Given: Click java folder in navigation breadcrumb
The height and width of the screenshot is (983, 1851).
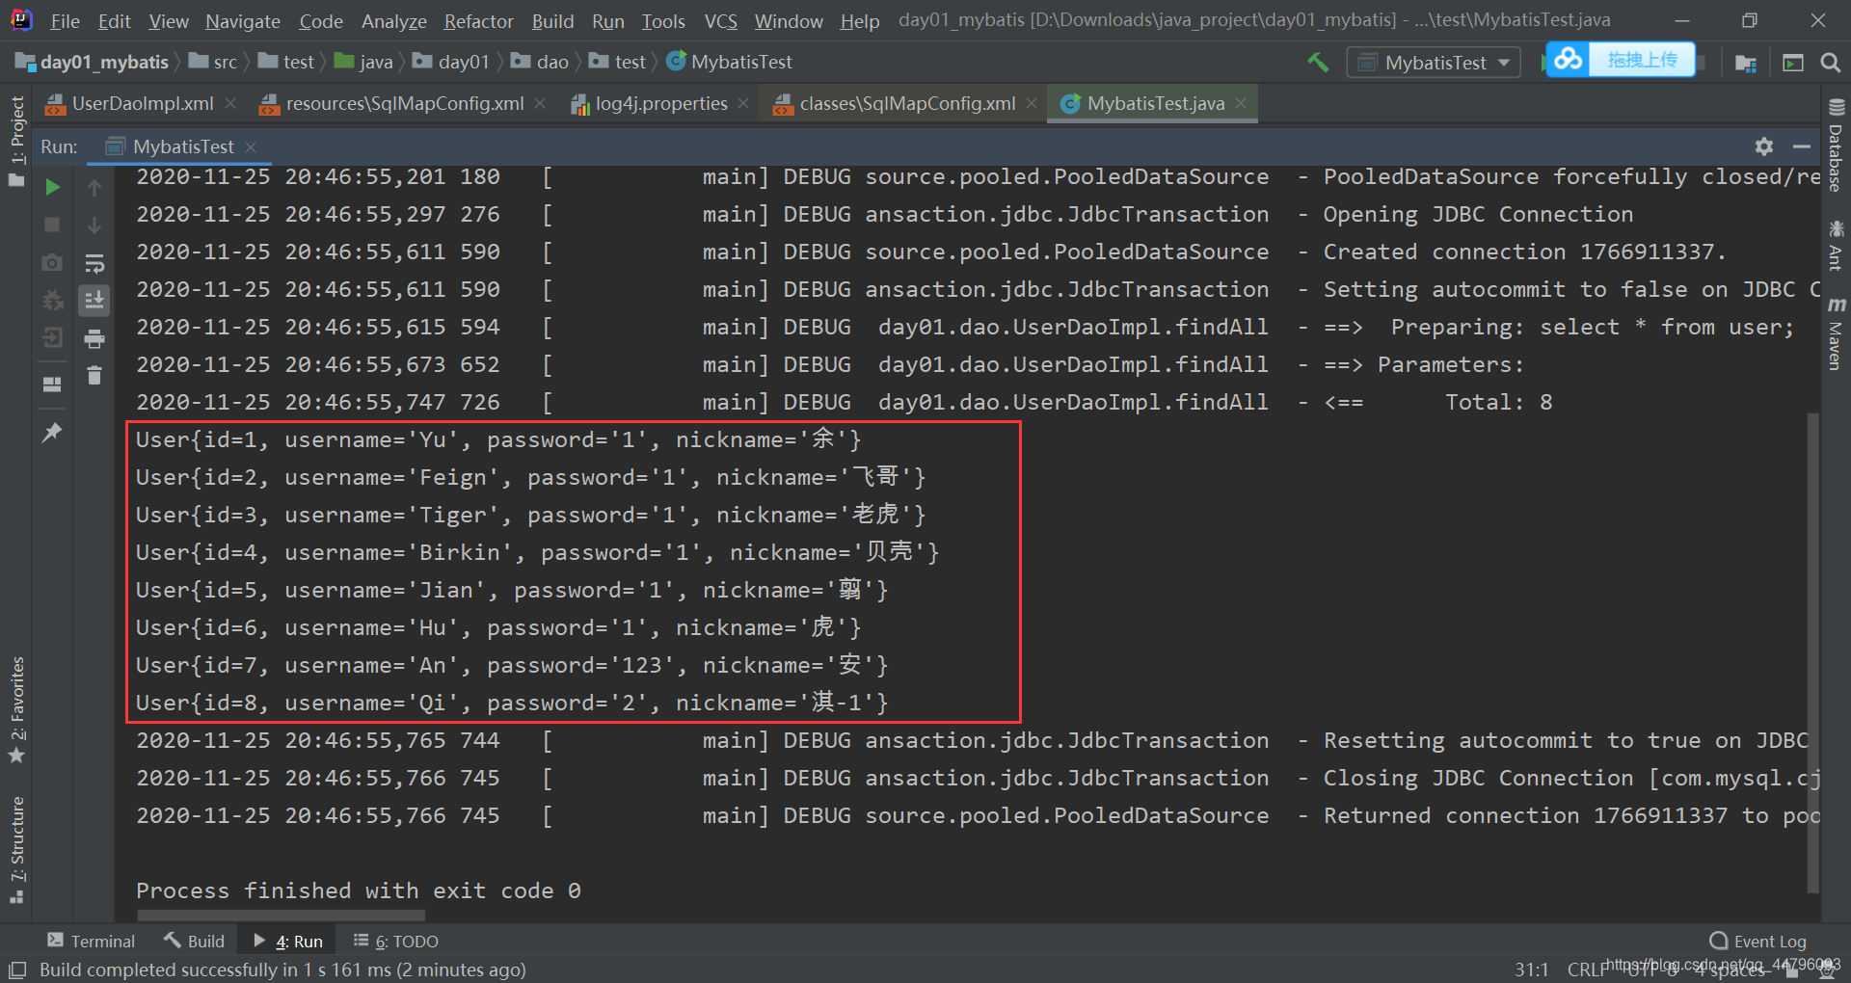Looking at the screenshot, I should [364, 63].
